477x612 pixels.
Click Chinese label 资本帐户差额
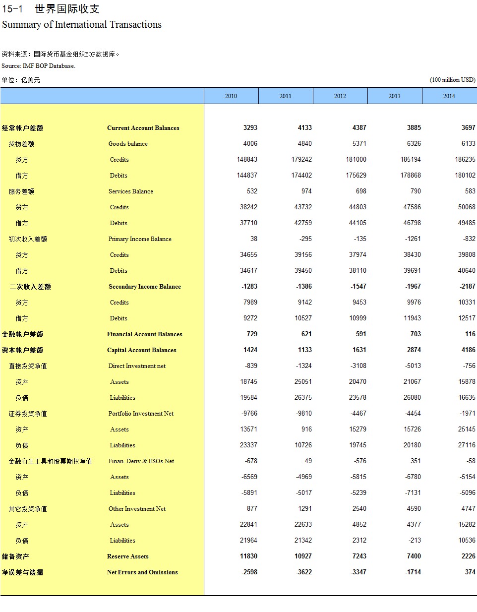pyautogui.click(x=22, y=350)
